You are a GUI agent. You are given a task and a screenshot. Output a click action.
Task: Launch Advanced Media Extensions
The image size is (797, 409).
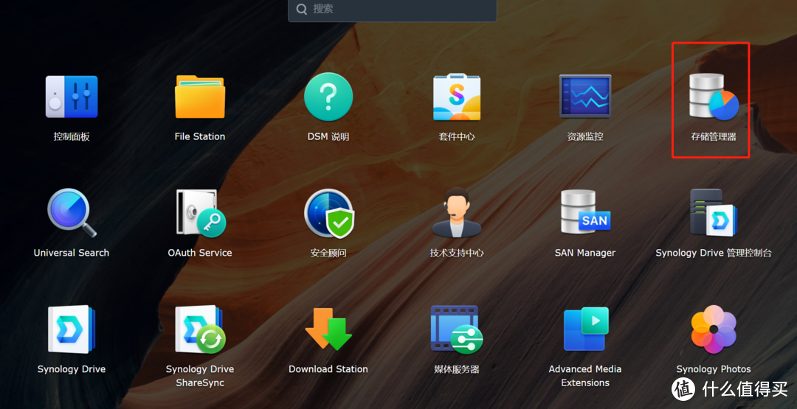pyautogui.click(x=585, y=329)
